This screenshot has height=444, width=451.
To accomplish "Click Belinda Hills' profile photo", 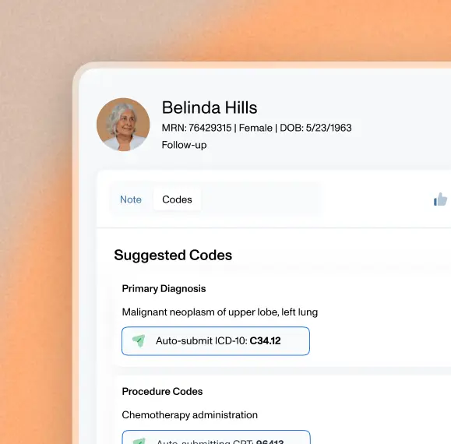I will [x=123, y=124].
